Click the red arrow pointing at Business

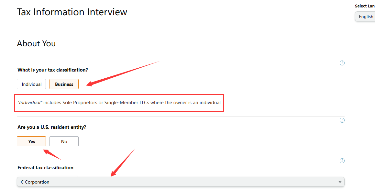point(123,73)
